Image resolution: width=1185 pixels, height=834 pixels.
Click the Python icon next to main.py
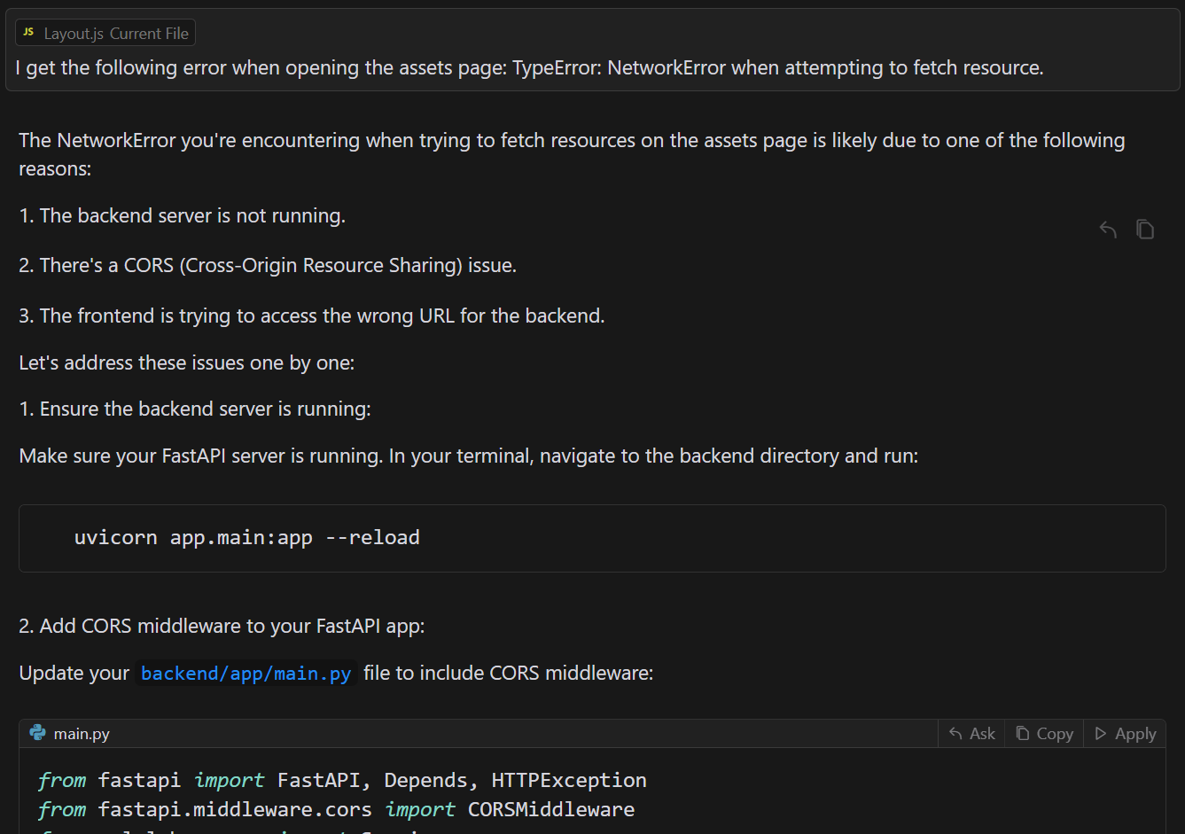pyautogui.click(x=37, y=733)
